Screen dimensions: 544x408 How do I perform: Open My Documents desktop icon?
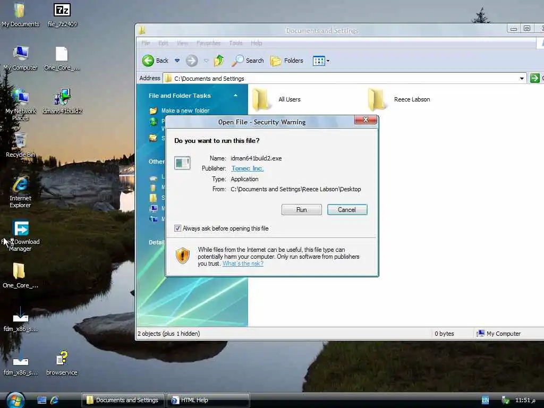(20, 14)
